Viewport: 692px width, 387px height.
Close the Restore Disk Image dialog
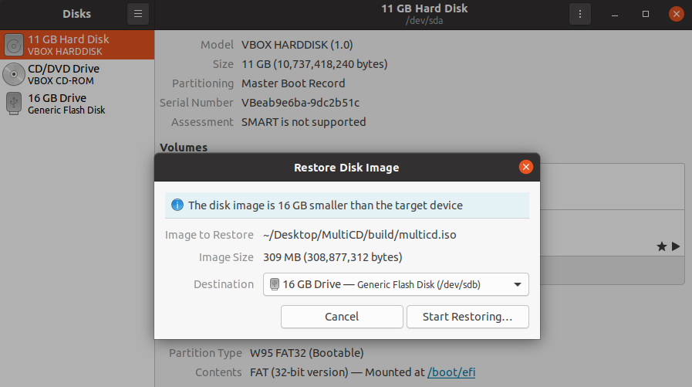click(x=525, y=167)
